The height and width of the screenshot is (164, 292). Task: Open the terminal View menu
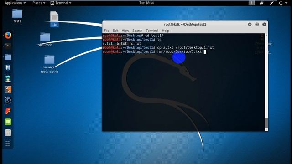pyautogui.click(x=125, y=31)
